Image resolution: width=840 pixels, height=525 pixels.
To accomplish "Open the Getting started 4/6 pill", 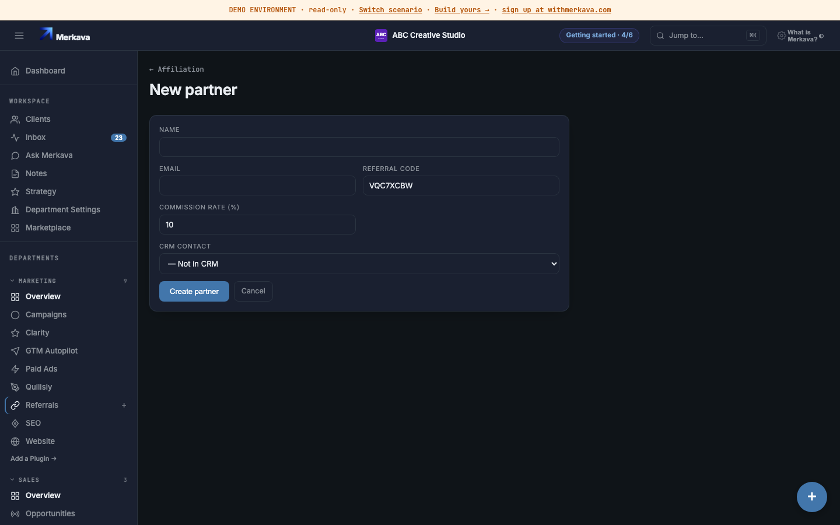I will (599, 36).
